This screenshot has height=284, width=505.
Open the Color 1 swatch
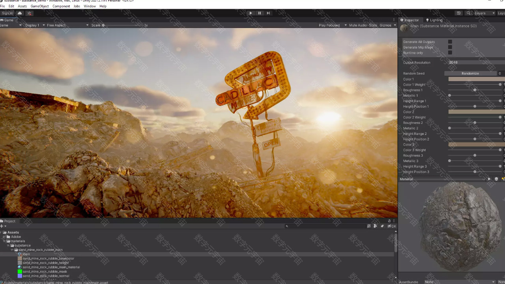tap(477, 79)
